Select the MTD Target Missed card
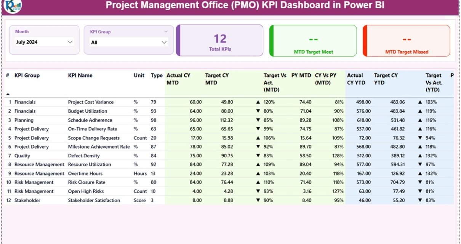This screenshot has height=244, width=461. tap(407, 41)
